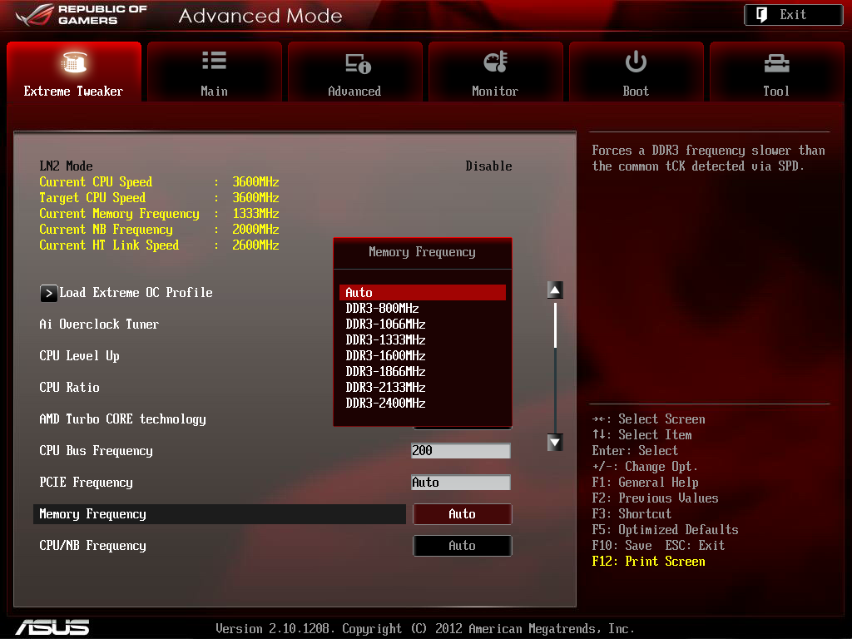
Task: Select AMD Turbo CORE technology row
Action: 122,419
